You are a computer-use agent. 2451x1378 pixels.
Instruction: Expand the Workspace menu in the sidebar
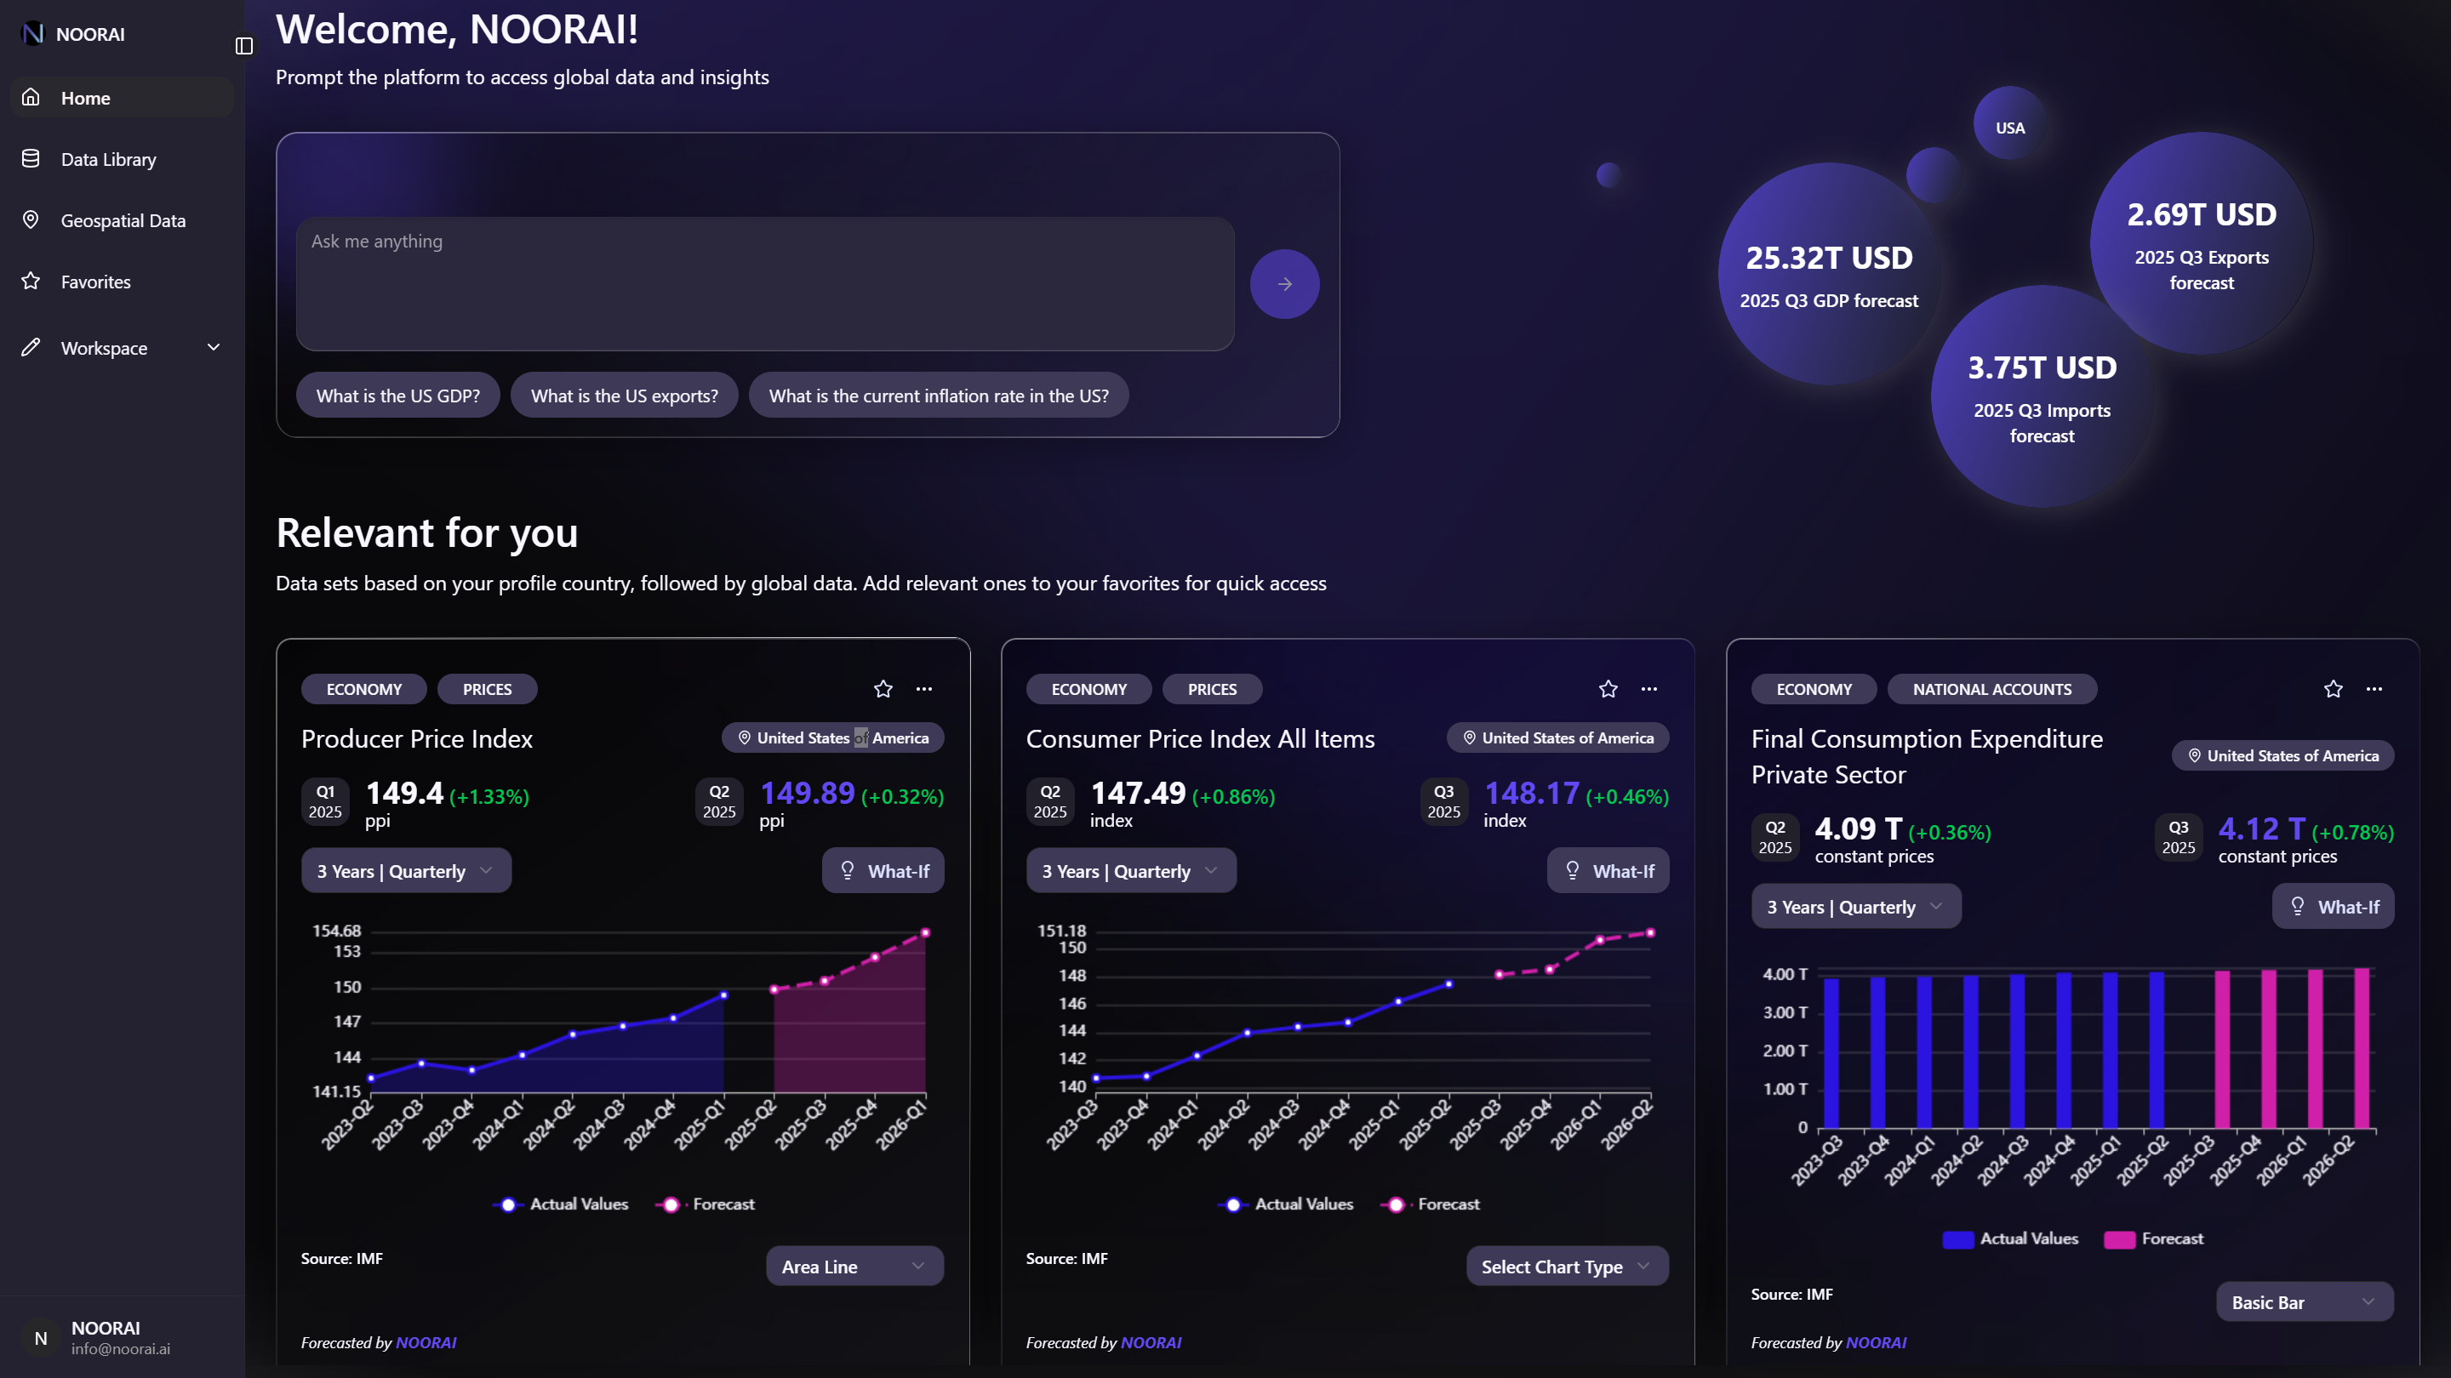213,347
